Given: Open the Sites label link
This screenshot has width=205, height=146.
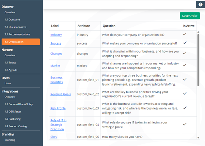Looking at the screenshot, I should [53, 137].
